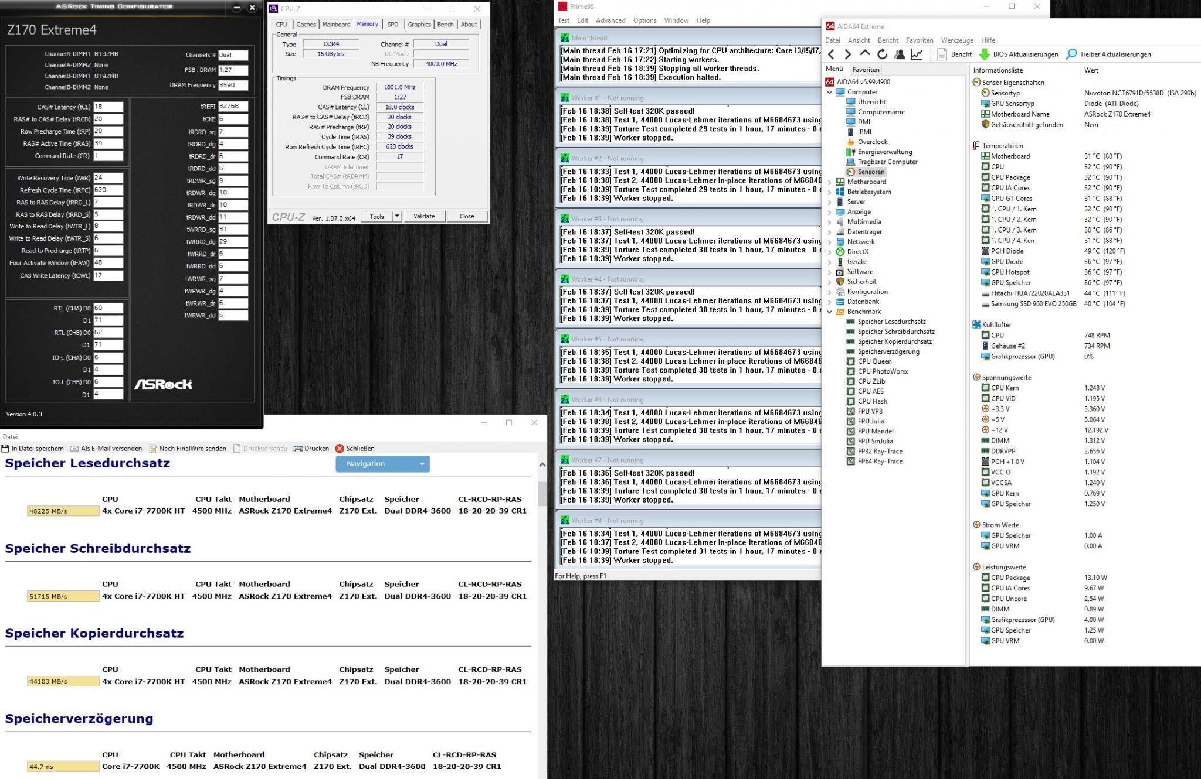Select the DirectX tree icon
1201x779 pixels.
click(x=840, y=251)
